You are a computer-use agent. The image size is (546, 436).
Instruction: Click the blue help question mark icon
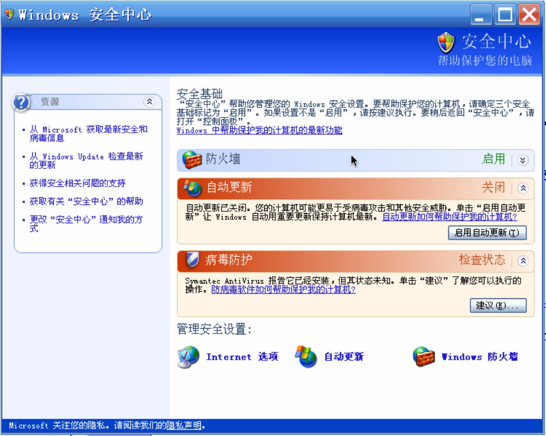click(22, 103)
